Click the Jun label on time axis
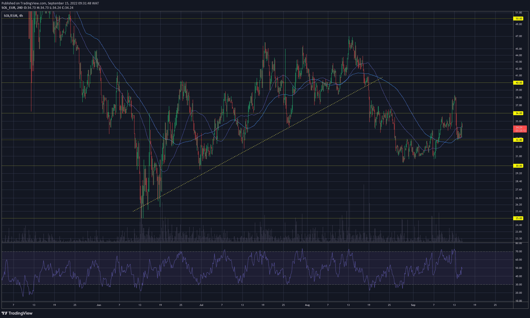530x318 pixels. (x=99, y=305)
